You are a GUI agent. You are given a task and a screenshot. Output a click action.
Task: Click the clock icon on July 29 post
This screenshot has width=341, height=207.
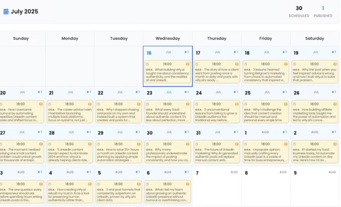[98, 144]
